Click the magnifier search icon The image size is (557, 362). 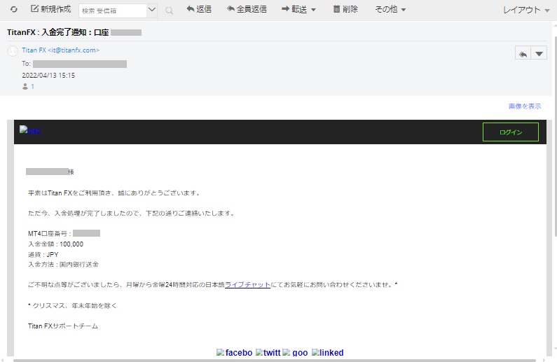click(170, 11)
